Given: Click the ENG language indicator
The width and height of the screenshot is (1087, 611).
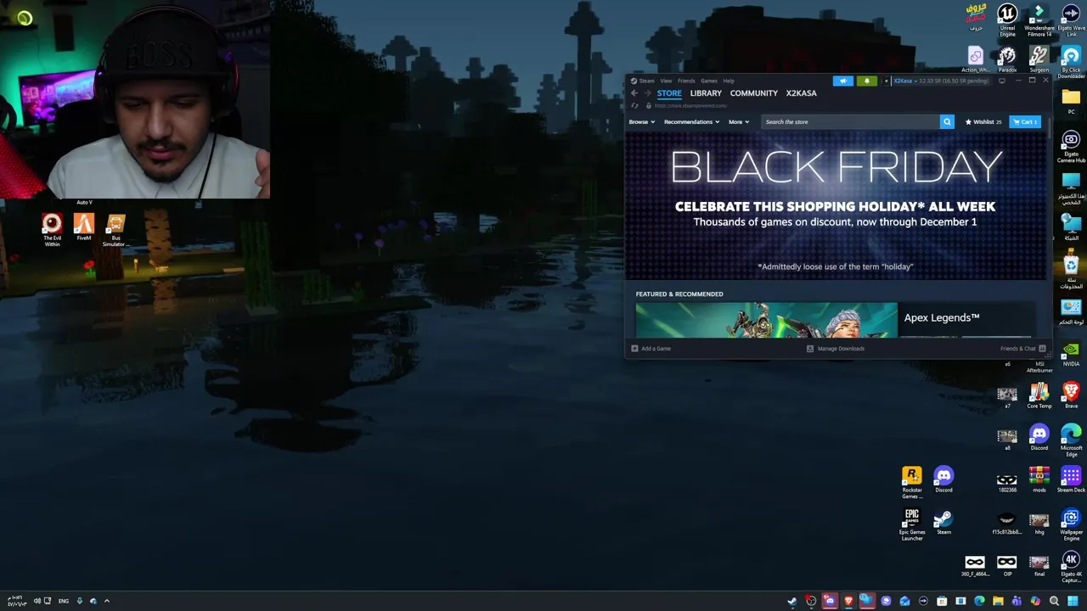Looking at the screenshot, I should point(63,601).
